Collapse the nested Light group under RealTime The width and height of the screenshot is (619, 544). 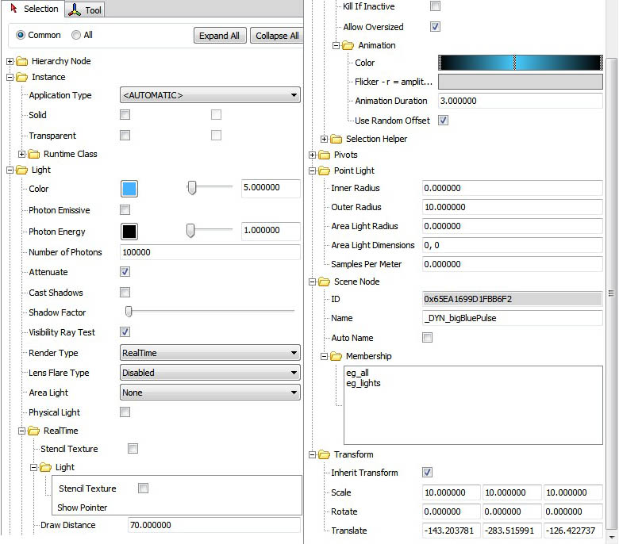pyautogui.click(x=34, y=467)
